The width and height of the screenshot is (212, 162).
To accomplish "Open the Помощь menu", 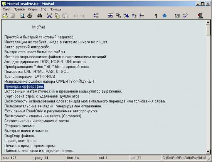I will [x=55, y=10].
